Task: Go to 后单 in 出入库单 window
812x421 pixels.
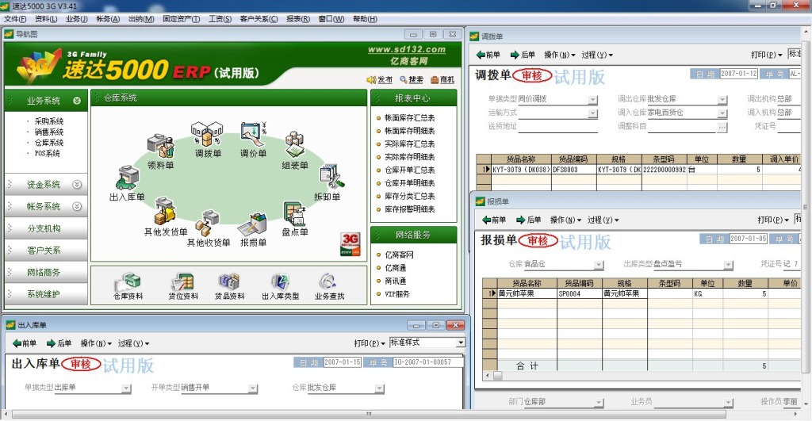Action: [x=59, y=343]
